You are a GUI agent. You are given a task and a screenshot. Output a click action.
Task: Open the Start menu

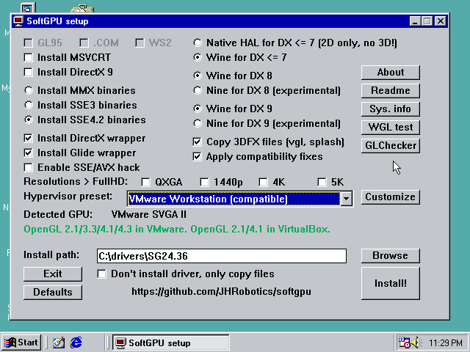pos(21,342)
